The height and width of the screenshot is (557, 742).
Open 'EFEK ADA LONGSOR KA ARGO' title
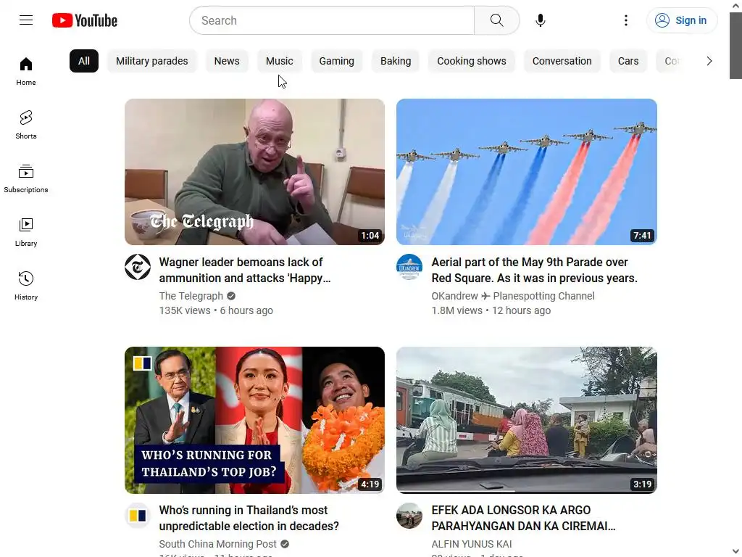[x=523, y=518]
